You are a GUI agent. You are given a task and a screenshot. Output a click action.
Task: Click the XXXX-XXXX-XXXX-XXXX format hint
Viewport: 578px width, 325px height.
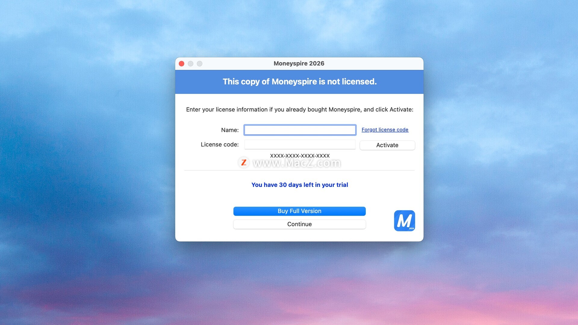[x=300, y=156]
